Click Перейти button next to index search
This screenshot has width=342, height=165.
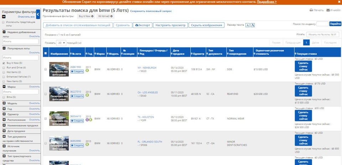click(335, 24)
